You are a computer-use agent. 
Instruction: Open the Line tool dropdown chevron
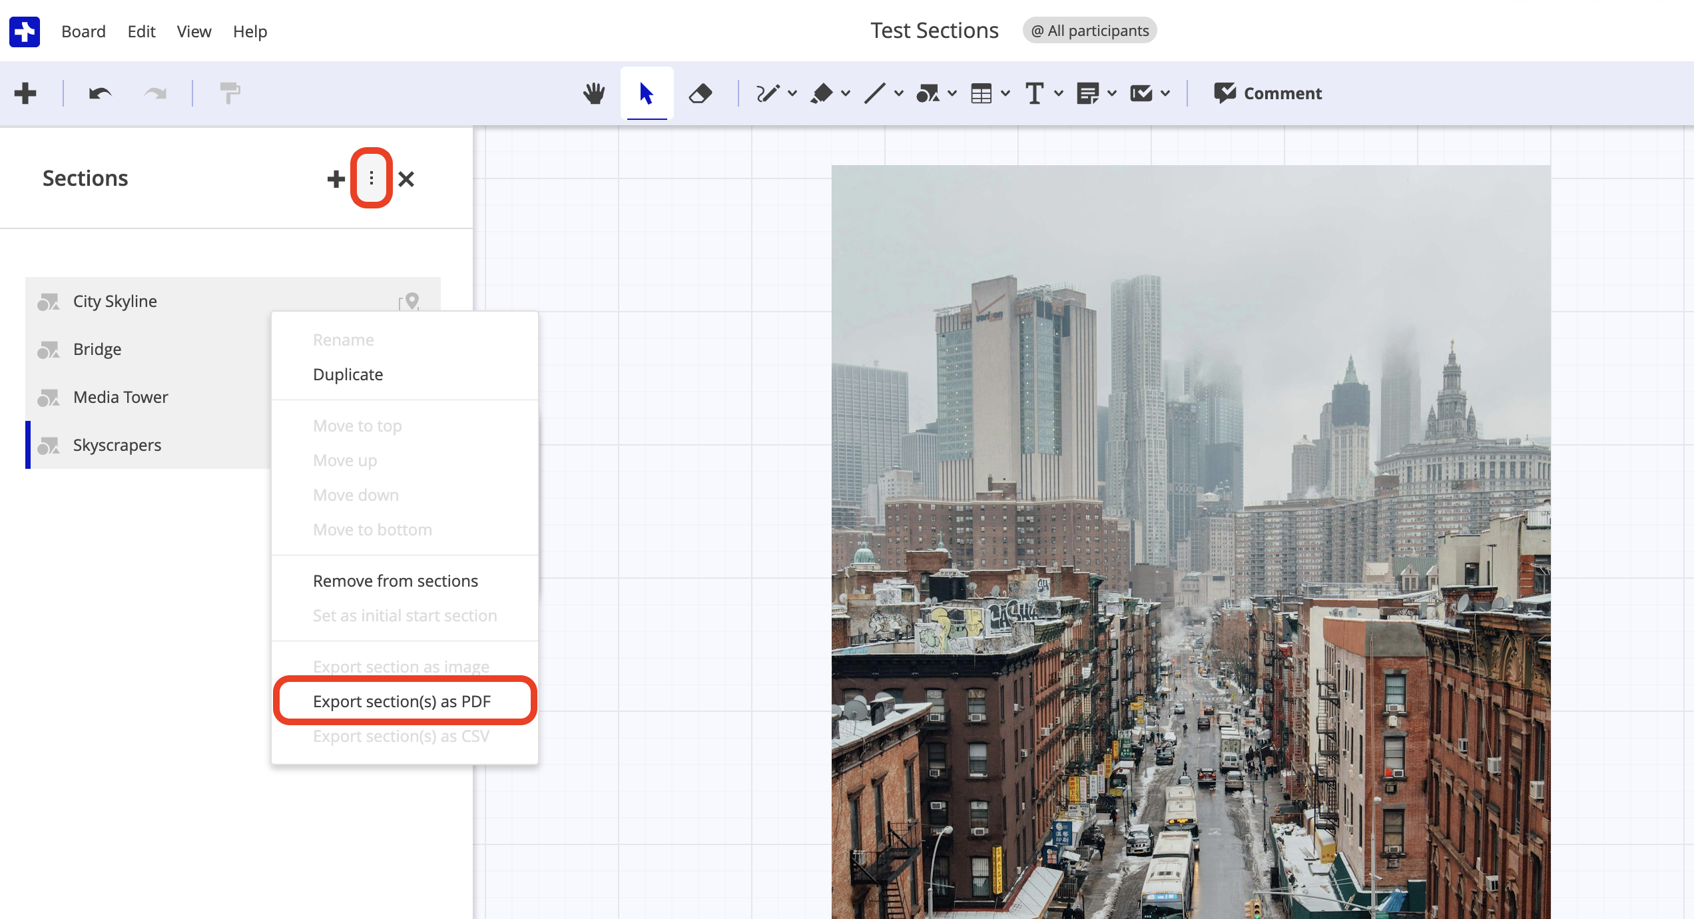pyautogui.click(x=899, y=93)
